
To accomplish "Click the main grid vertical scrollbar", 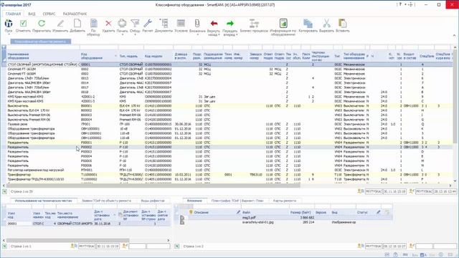I will coord(455,97).
